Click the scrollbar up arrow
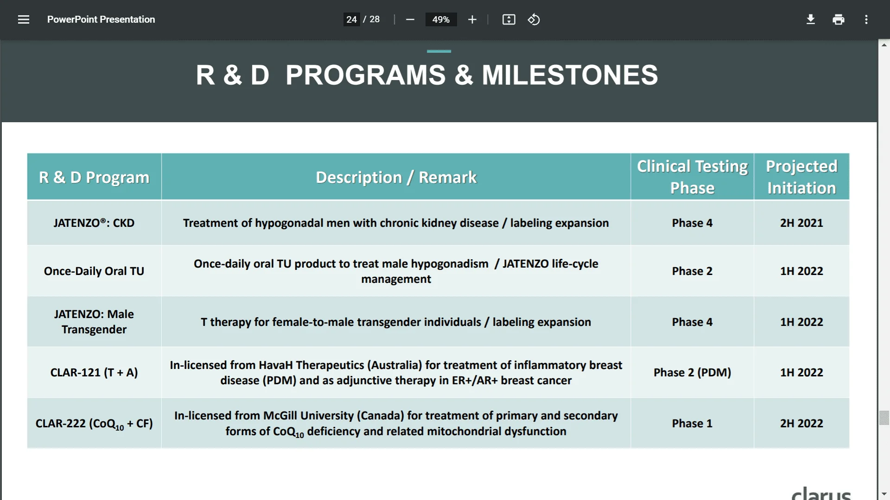This screenshot has width=890, height=500. coord(884,45)
